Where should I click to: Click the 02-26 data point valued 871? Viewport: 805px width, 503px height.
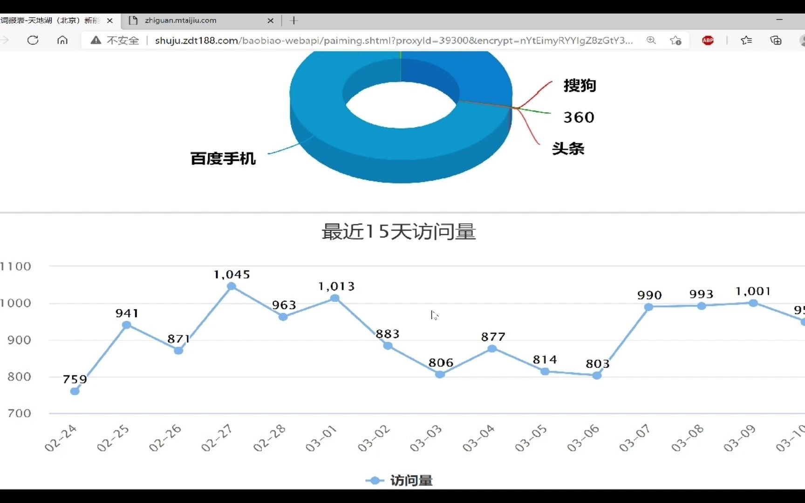[178, 350]
